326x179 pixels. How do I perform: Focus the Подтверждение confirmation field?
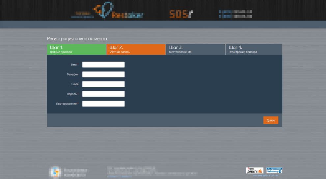(103, 104)
